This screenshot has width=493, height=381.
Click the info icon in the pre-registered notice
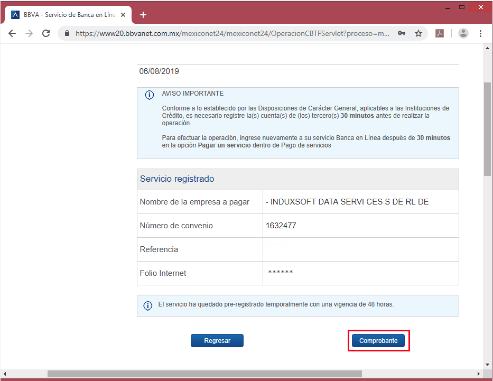click(x=148, y=306)
